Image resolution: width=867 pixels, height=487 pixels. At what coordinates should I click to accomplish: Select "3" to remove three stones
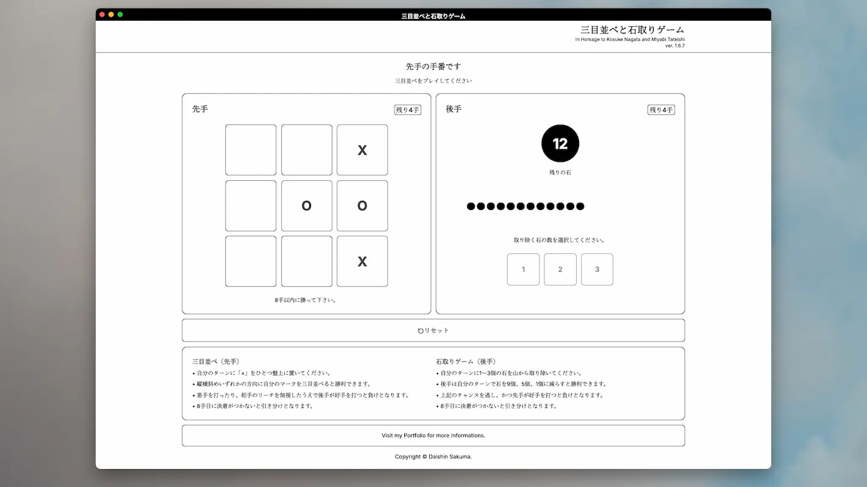pos(597,269)
